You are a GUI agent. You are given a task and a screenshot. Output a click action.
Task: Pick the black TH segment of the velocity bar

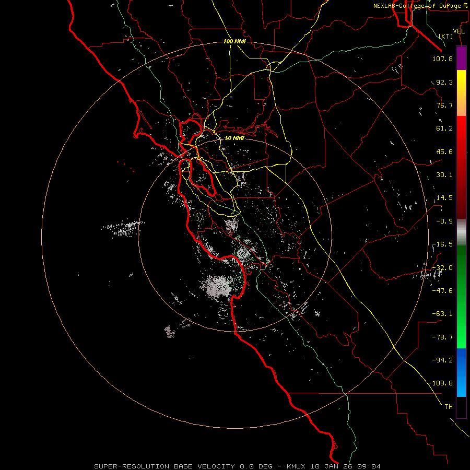tap(461, 407)
